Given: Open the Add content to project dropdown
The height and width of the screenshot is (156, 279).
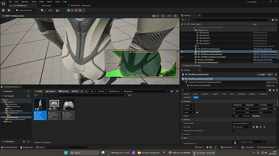Looking at the screenshot, I should tap(43, 10).
